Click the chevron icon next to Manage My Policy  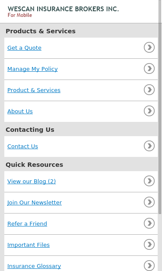[149, 69]
